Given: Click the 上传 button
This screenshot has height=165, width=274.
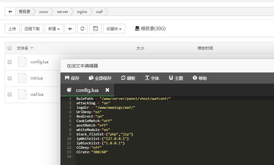Looking at the screenshot, I should (12, 29).
